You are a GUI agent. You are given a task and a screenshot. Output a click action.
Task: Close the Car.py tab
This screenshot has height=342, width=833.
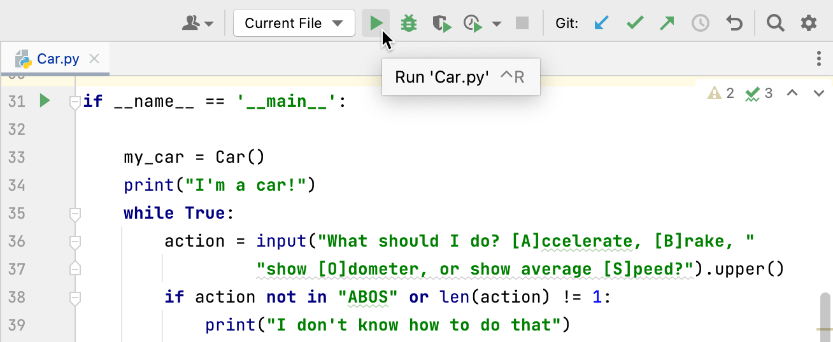click(x=94, y=59)
